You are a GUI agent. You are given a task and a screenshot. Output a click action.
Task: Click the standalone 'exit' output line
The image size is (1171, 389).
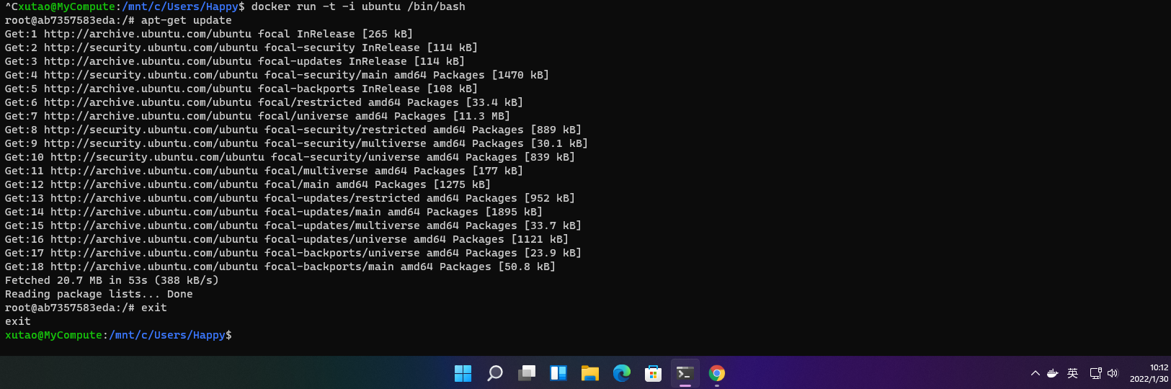pos(18,321)
